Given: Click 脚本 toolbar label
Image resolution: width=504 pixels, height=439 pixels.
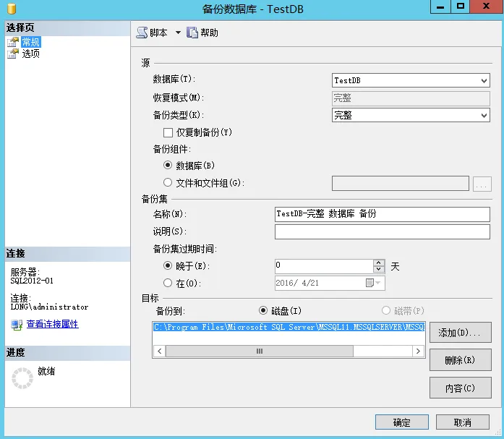Looking at the screenshot, I should click(x=158, y=33).
